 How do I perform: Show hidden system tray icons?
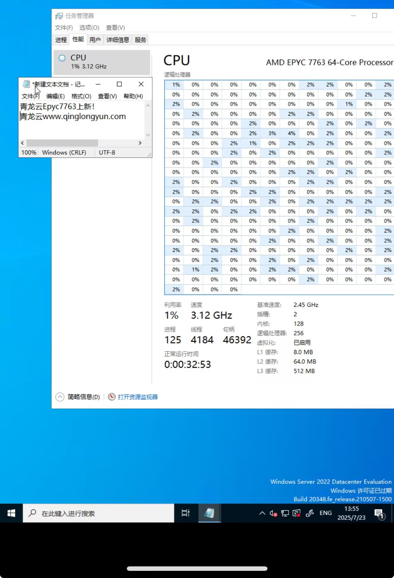pos(262,513)
